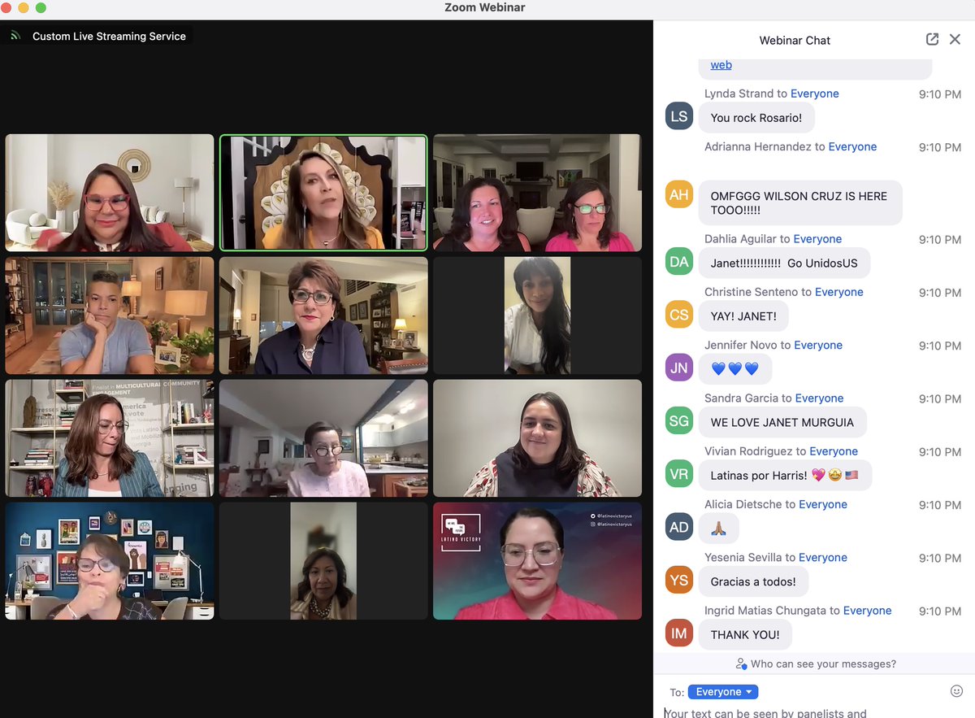975x718 pixels.
Task: Click the 'OMFGGG WILSON CRUZ IS HERE TOOO!!!!!' message
Action: point(800,202)
